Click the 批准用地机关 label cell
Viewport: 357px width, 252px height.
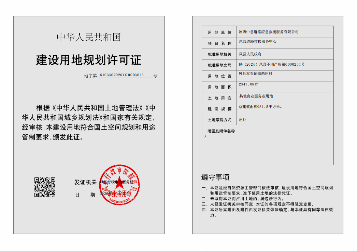point(219,54)
